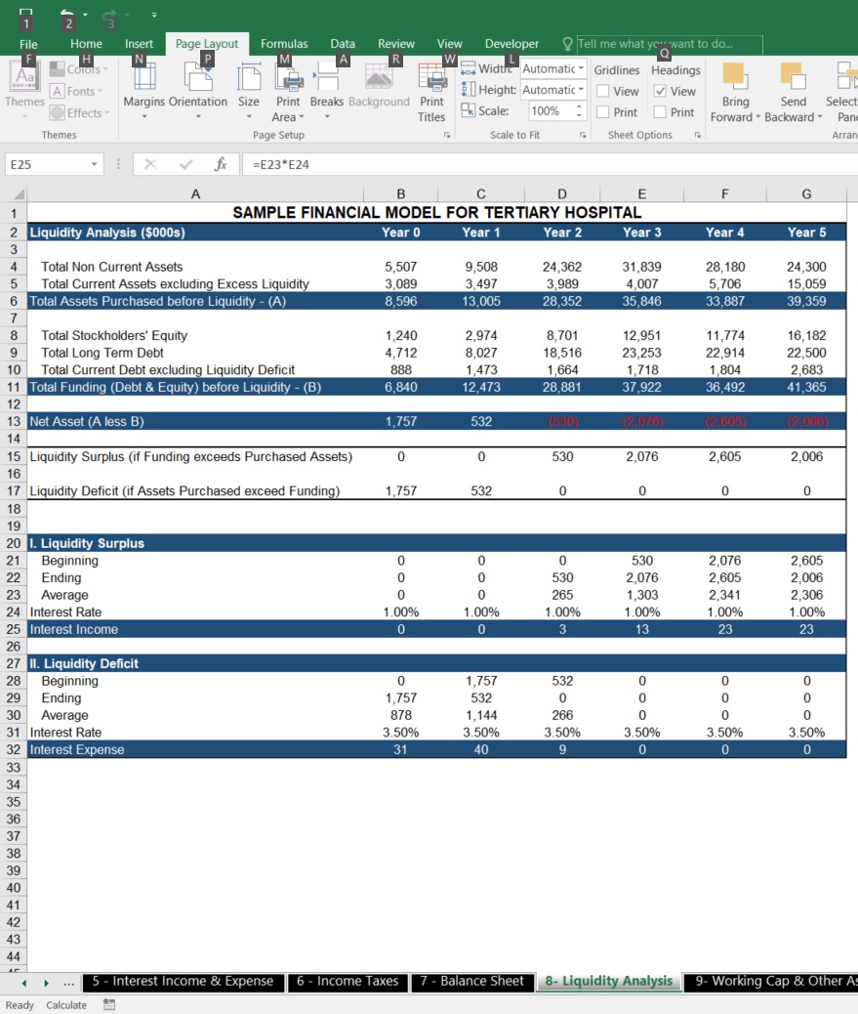Viewport: 858px width, 1014px height.
Task: Increase the Scale percentage stepper
Action: coord(579,106)
